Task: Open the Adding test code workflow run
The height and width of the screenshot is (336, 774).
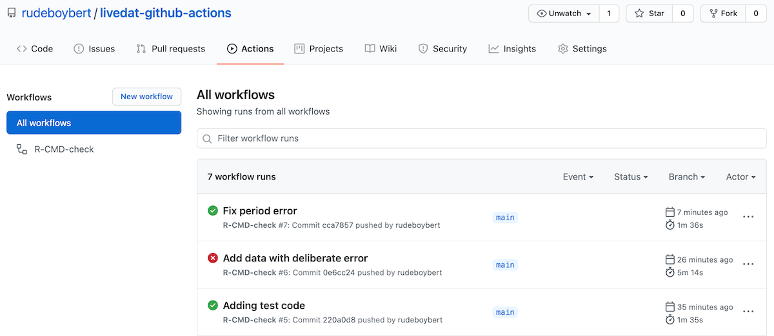Action: click(x=264, y=306)
